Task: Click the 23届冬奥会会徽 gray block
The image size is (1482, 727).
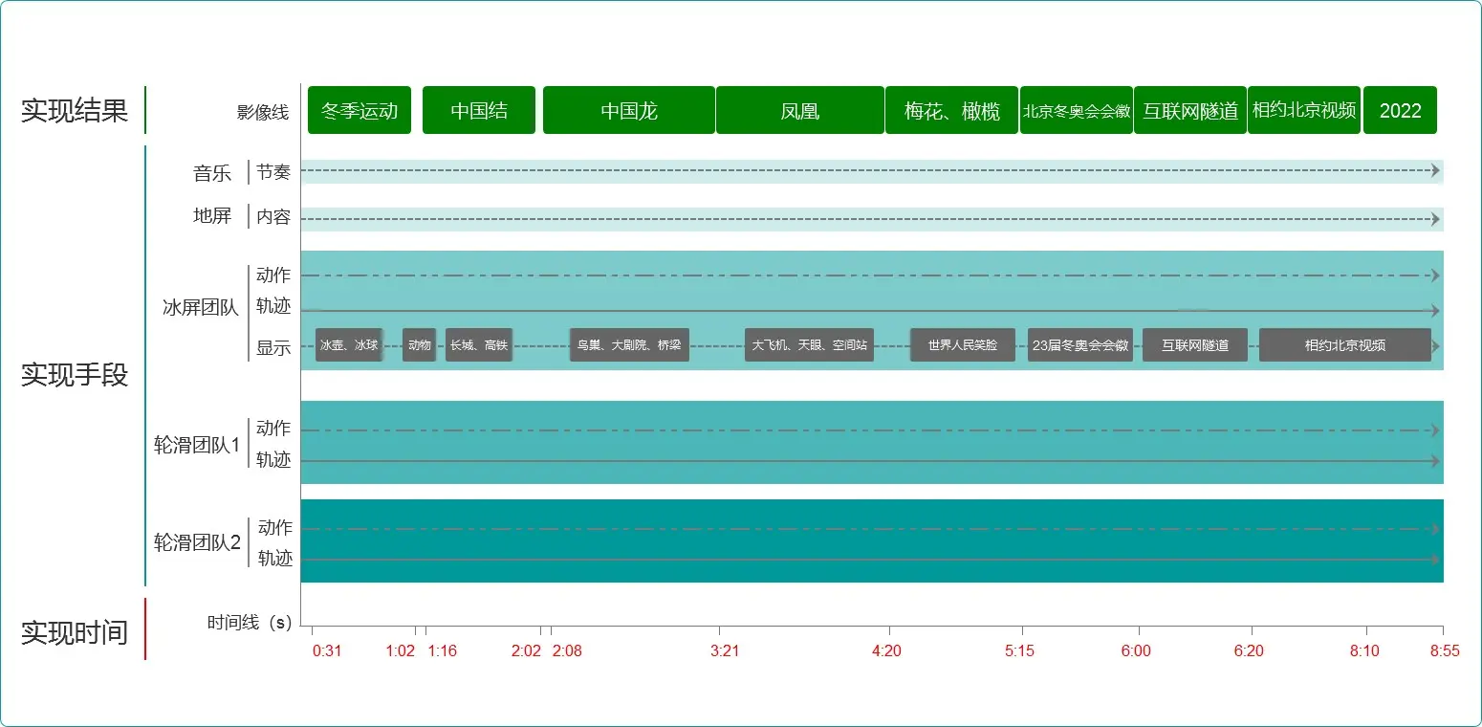Action: (1080, 344)
